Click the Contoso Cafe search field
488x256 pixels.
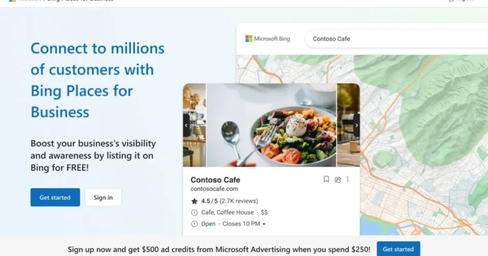tap(390, 39)
